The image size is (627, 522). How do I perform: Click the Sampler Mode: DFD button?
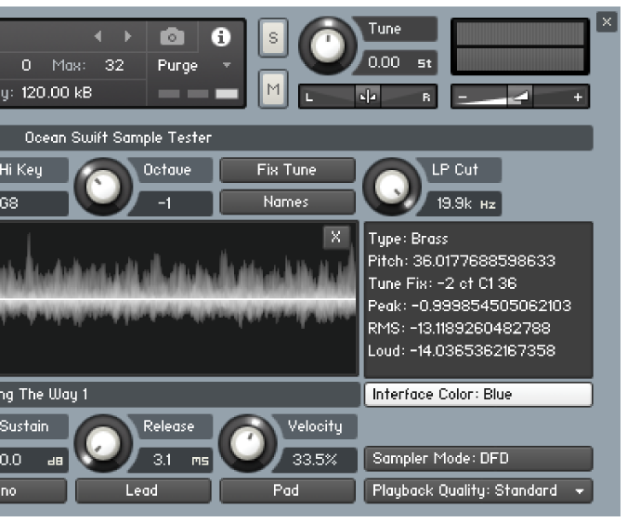coord(477,458)
